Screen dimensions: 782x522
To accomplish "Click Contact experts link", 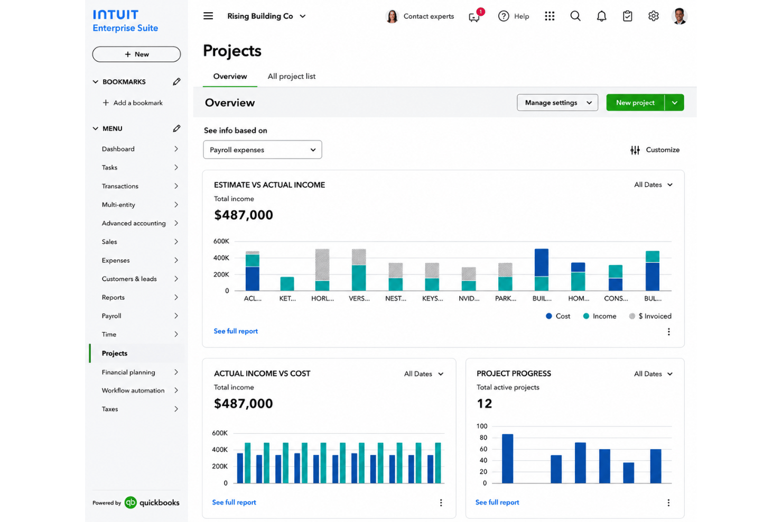I will click(x=429, y=16).
